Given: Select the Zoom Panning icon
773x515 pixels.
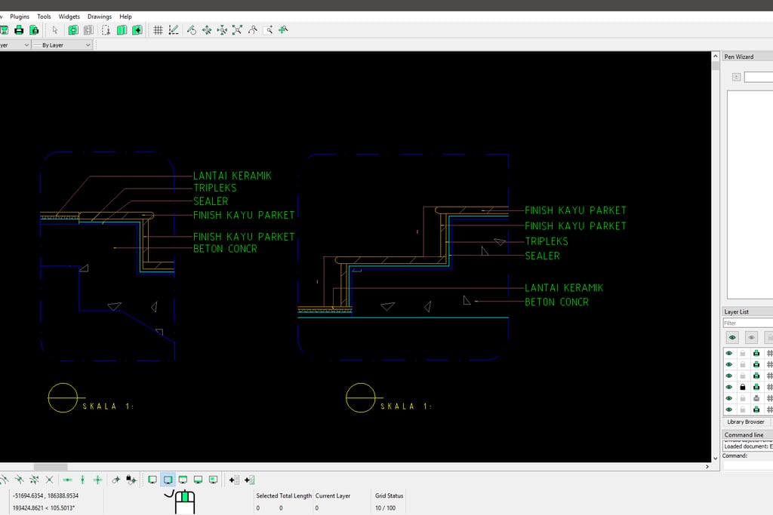Looking at the screenshot, I should coord(283,30).
